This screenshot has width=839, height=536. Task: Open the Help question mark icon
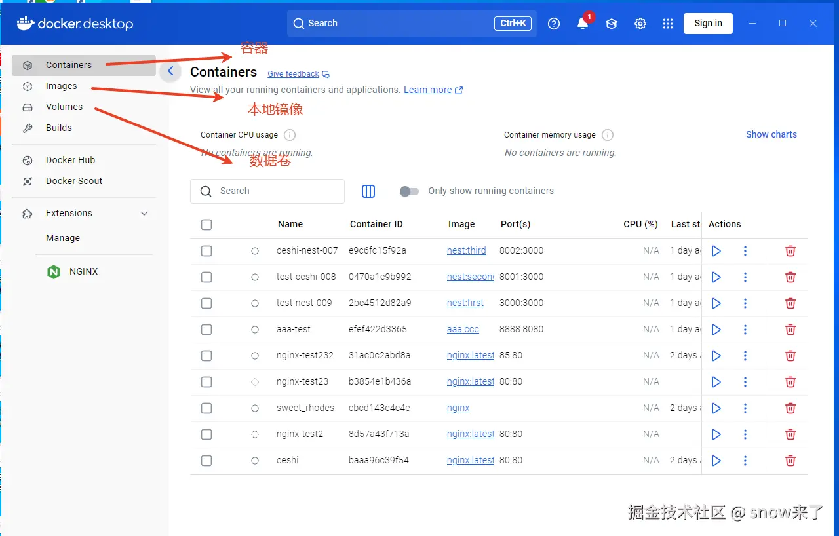pos(554,24)
